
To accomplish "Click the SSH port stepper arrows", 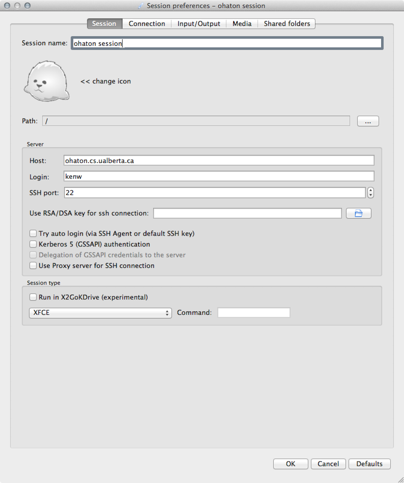I will coord(371,193).
